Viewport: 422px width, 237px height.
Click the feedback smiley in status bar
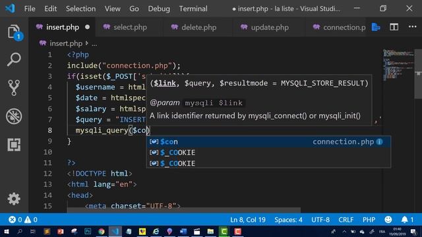[x=388, y=219]
